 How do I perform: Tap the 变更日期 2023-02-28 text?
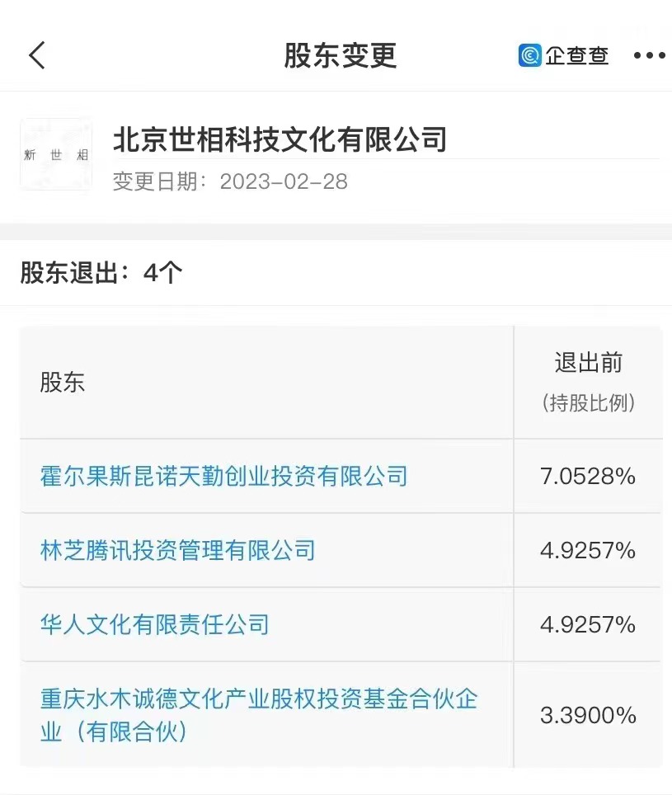pyautogui.click(x=230, y=181)
